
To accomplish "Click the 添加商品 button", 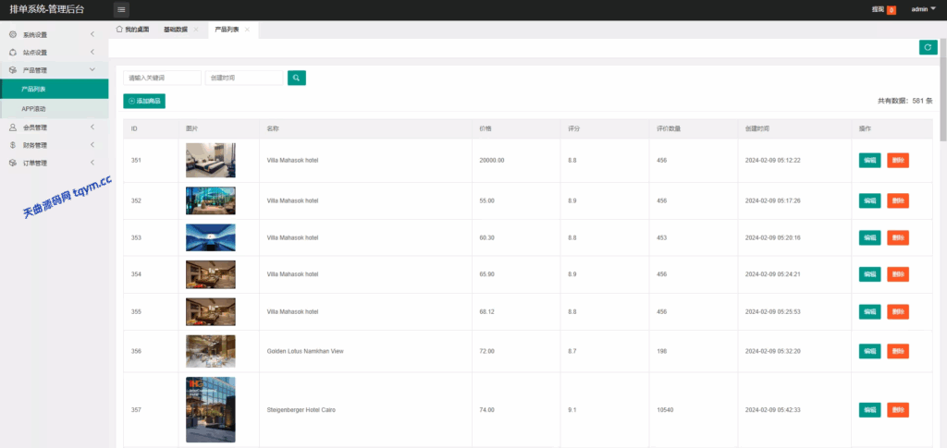I will pyautogui.click(x=144, y=102).
